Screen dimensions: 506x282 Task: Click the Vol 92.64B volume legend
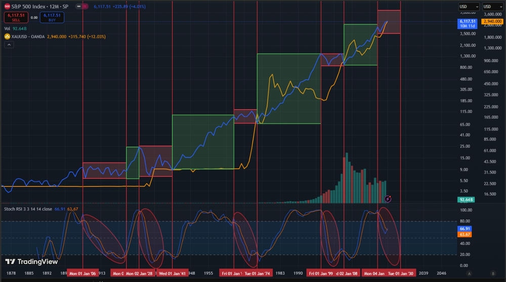click(15, 29)
